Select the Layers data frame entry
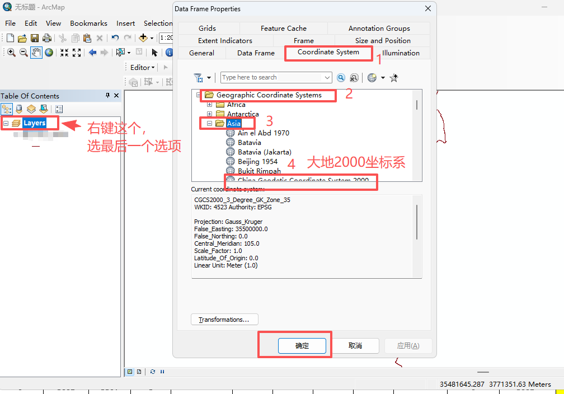Screen dimensions: 564x394 (x=35, y=123)
